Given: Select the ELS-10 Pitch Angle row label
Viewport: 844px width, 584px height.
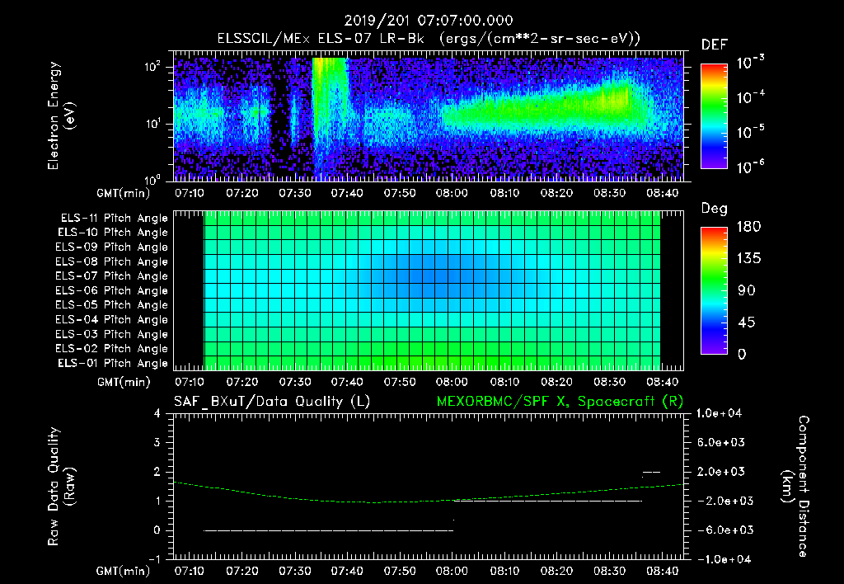Looking at the screenshot, I should [x=113, y=233].
